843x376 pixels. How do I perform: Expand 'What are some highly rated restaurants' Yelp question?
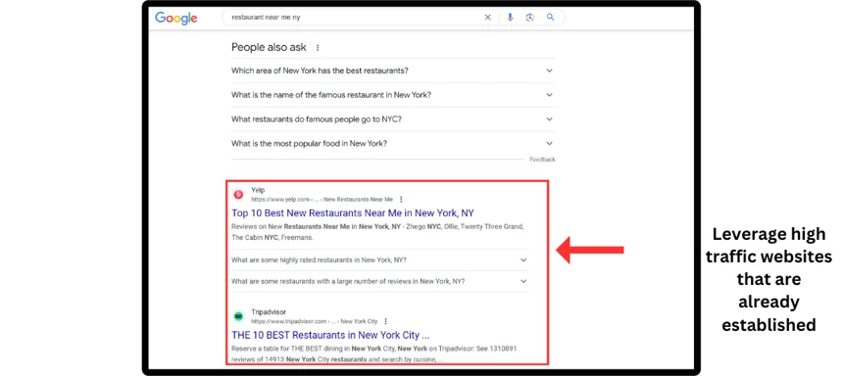click(x=380, y=260)
